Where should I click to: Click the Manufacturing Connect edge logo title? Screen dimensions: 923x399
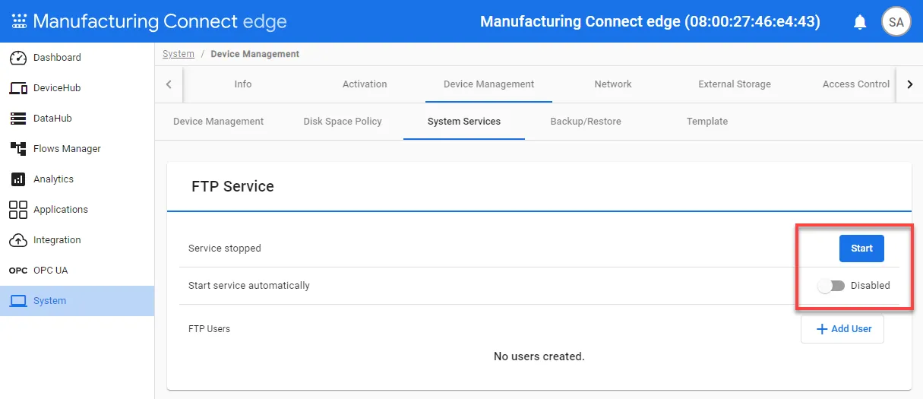tap(160, 21)
